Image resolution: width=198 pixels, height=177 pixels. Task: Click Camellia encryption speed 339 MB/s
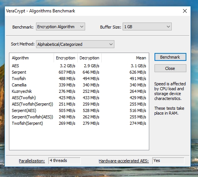pos(67,85)
